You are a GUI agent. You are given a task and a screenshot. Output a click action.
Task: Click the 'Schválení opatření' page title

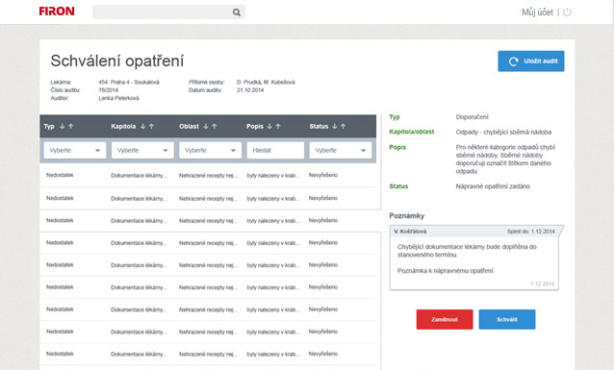point(117,61)
